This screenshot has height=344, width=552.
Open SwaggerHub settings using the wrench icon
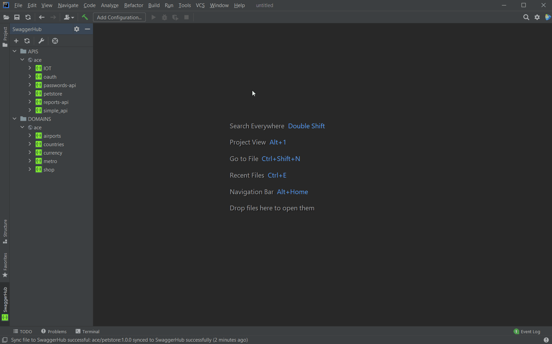pos(41,41)
